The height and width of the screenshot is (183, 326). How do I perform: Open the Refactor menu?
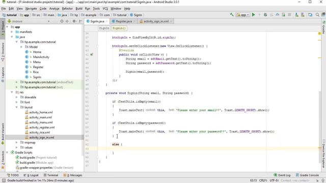(67, 9)
